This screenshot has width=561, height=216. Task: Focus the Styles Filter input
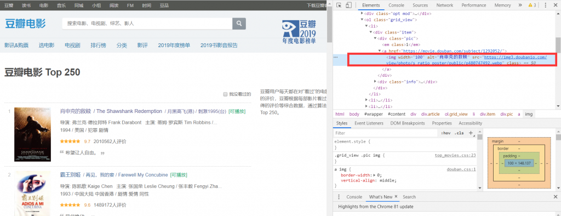(385, 133)
